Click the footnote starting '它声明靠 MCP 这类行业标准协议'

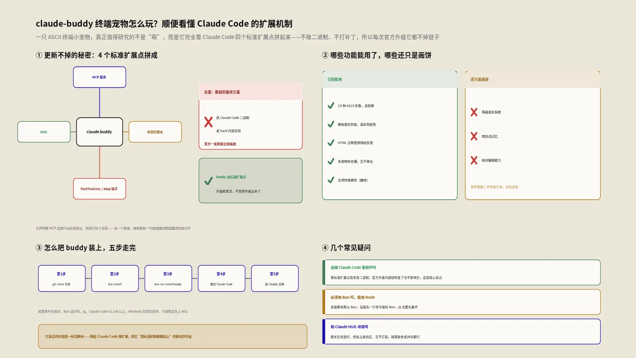coord(113,228)
